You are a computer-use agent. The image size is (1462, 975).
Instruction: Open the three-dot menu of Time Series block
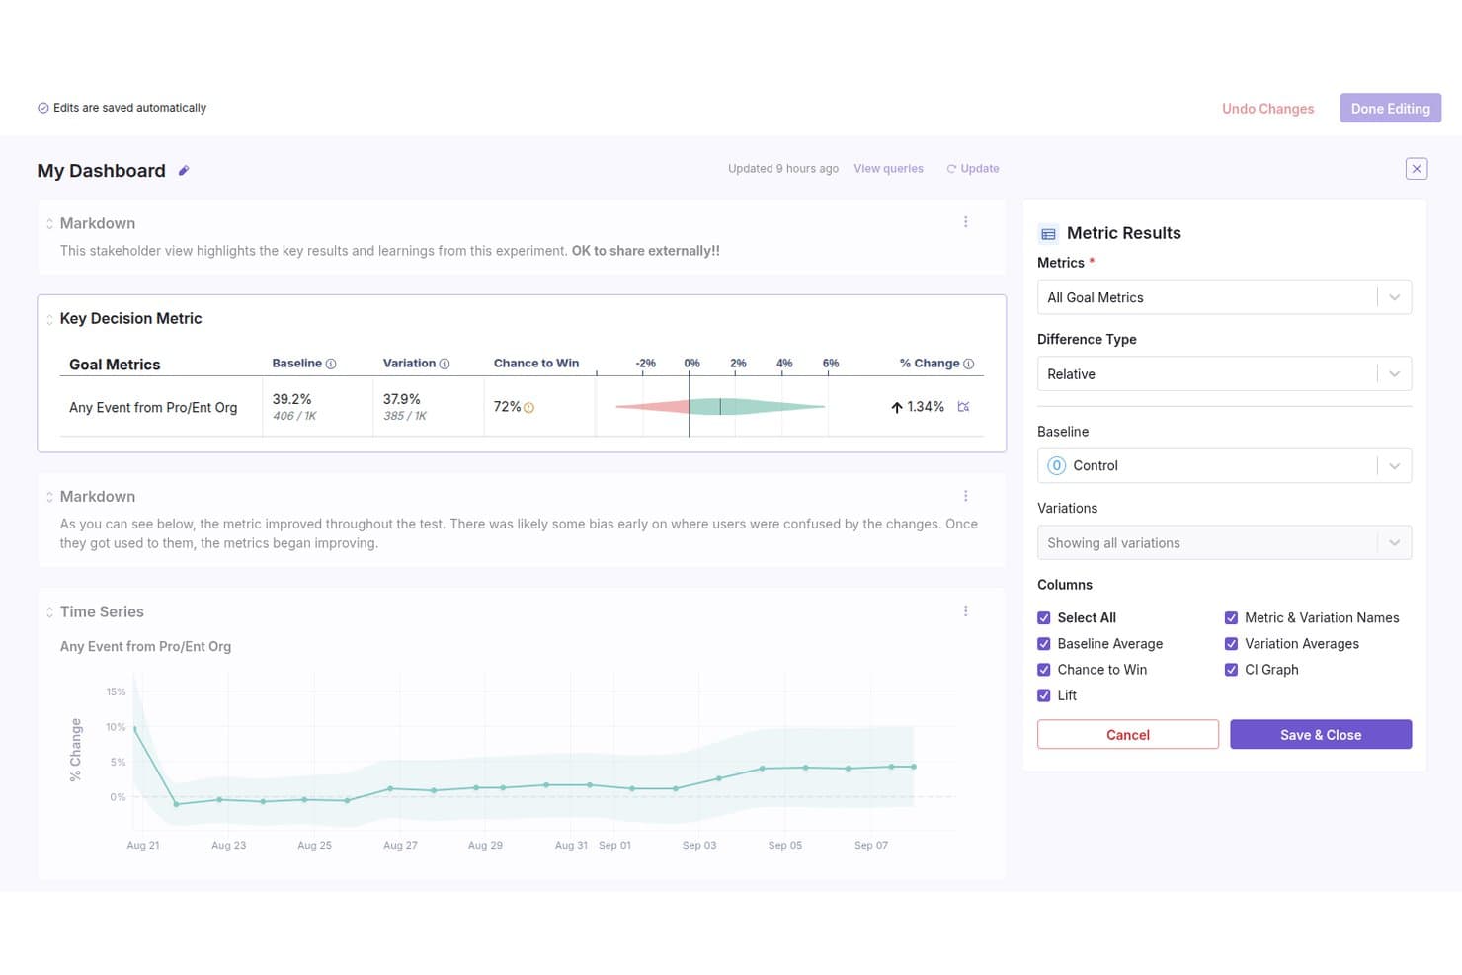point(965,611)
